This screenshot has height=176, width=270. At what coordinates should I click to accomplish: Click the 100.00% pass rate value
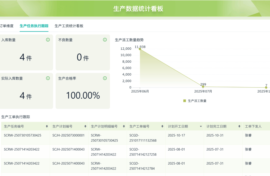point(83,95)
